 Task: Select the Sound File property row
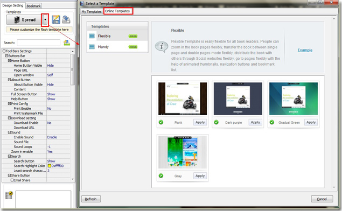[36, 142]
